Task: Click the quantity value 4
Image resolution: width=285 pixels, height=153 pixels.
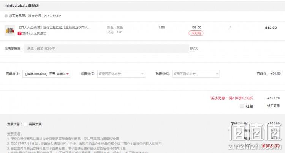Action: [230, 27]
